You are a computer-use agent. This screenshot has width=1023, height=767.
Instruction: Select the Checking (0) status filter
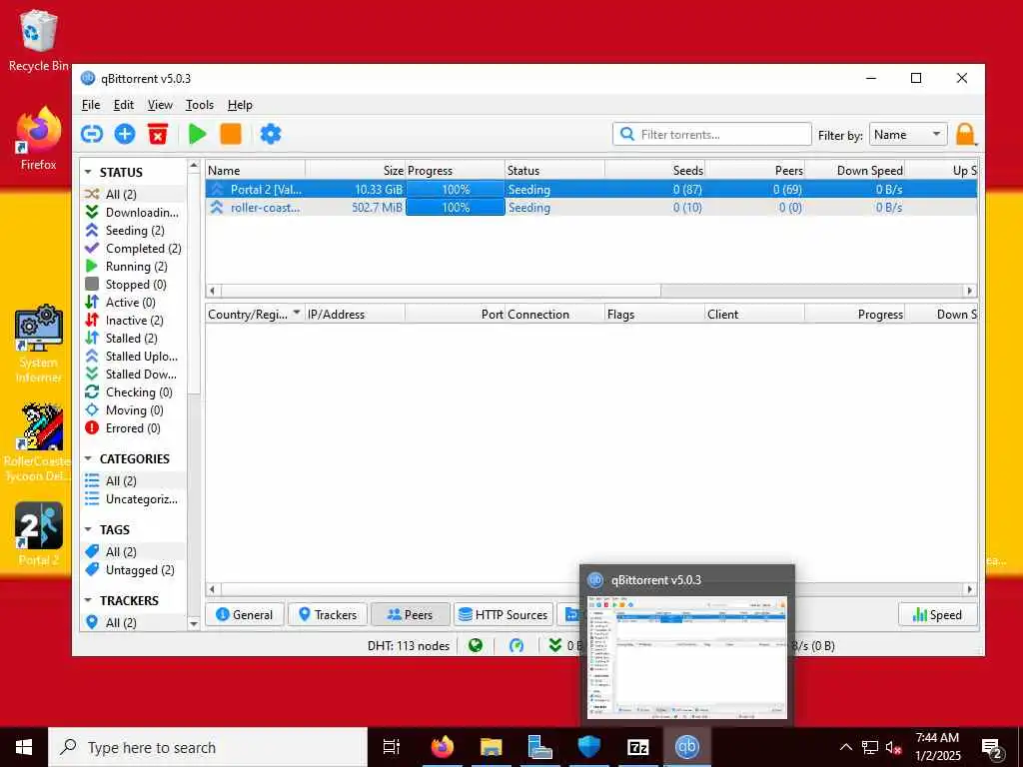point(133,391)
